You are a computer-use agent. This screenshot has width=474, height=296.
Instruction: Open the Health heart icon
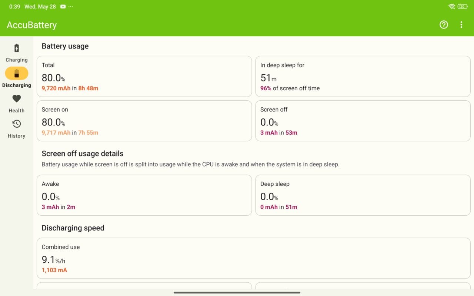pos(16,98)
